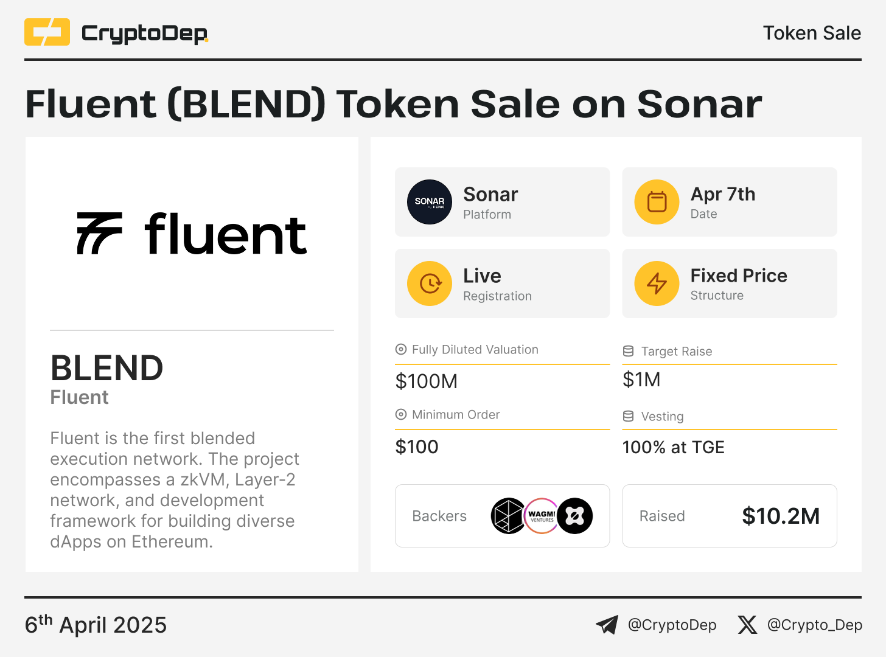This screenshot has width=886, height=657.
Task: Click the Sonar platform round logo
Action: (x=430, y=202)
